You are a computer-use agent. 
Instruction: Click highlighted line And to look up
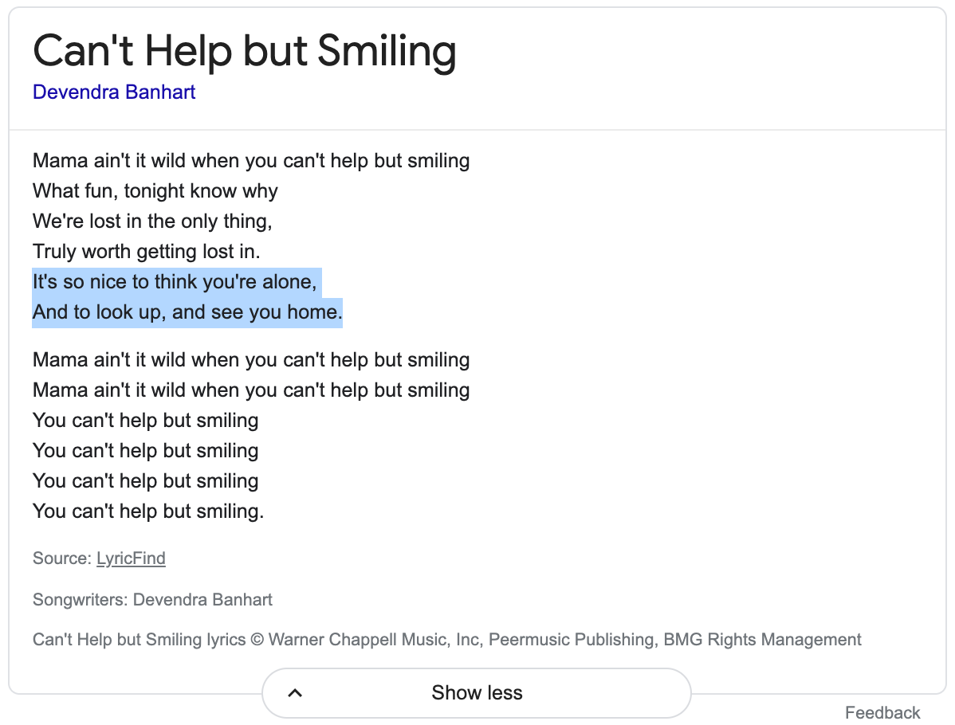(x=187, y=312)
